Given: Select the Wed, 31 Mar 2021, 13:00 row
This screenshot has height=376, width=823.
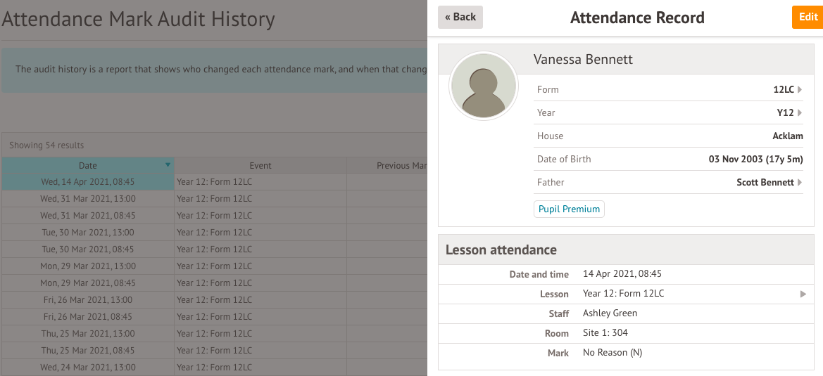Looking at the screenshot, I should (214, 199).
